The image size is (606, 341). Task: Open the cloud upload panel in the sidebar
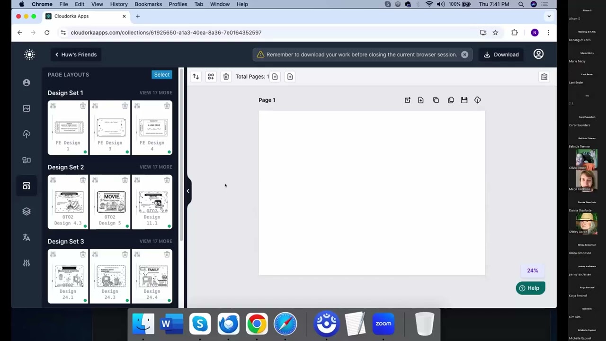point(27,134)
